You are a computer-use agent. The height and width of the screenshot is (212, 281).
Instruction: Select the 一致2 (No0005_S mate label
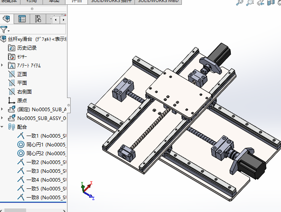coord(46,162)
